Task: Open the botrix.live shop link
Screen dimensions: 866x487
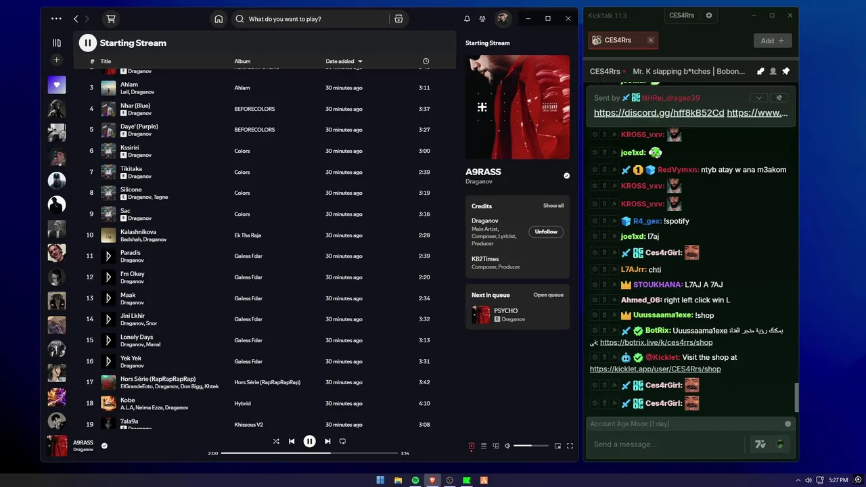Action: pyautogui.click(x=656, y=342)
